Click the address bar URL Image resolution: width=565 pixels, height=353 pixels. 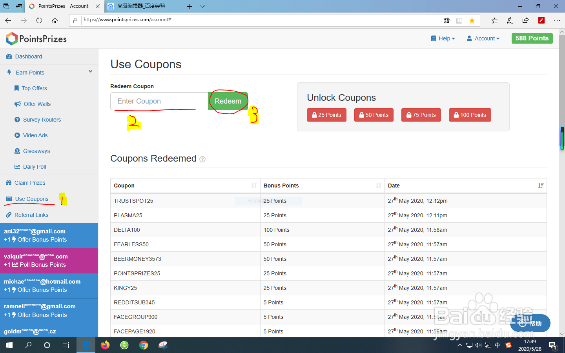click(127, 20)
